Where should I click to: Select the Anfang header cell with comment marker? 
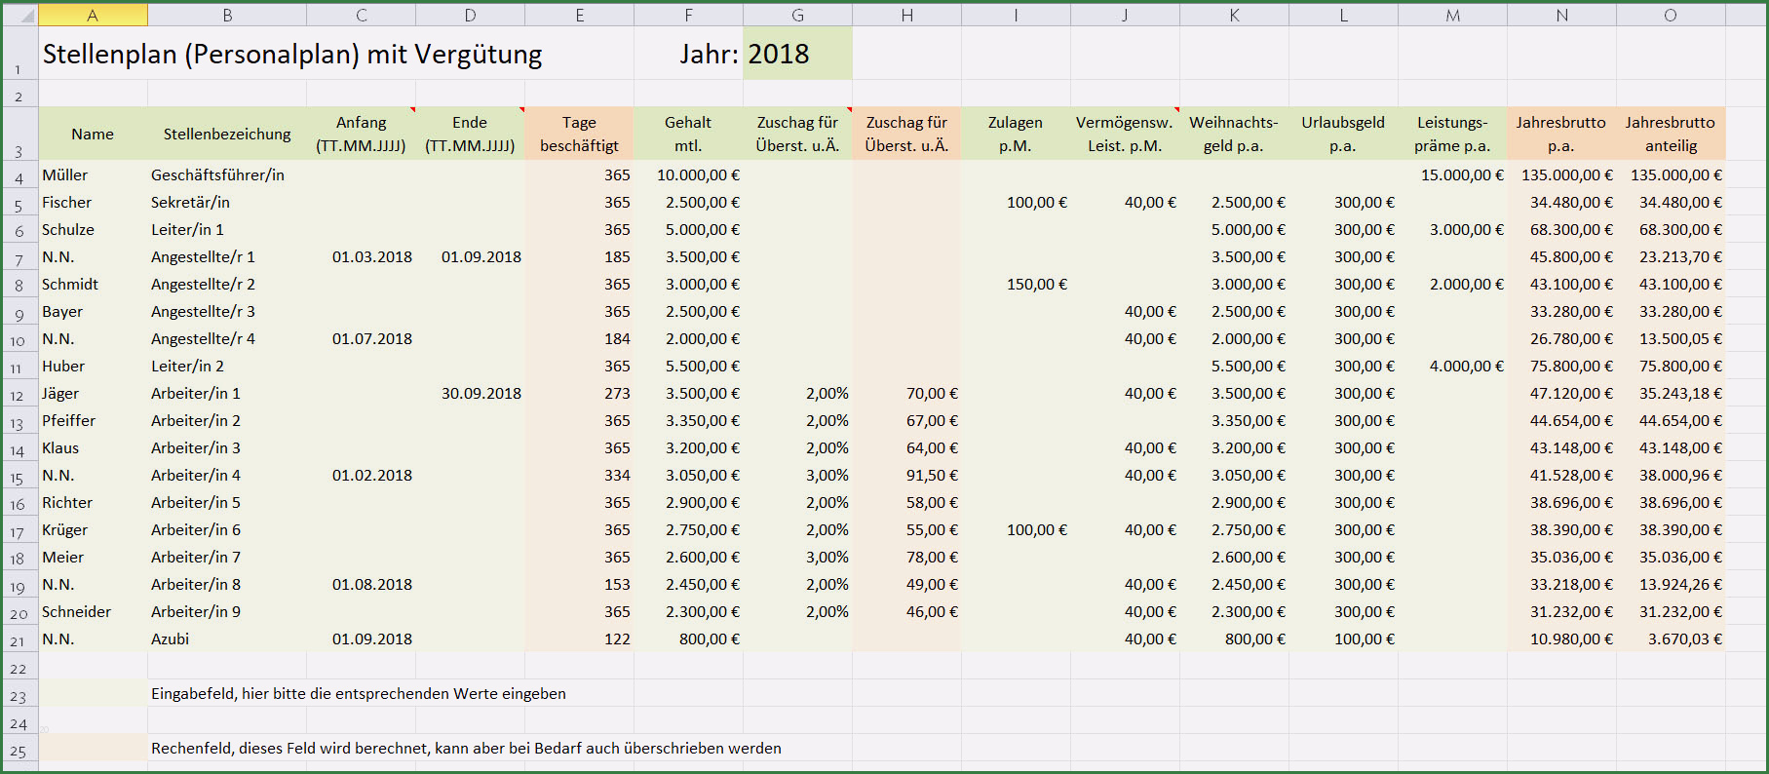[x=361, y=134]
